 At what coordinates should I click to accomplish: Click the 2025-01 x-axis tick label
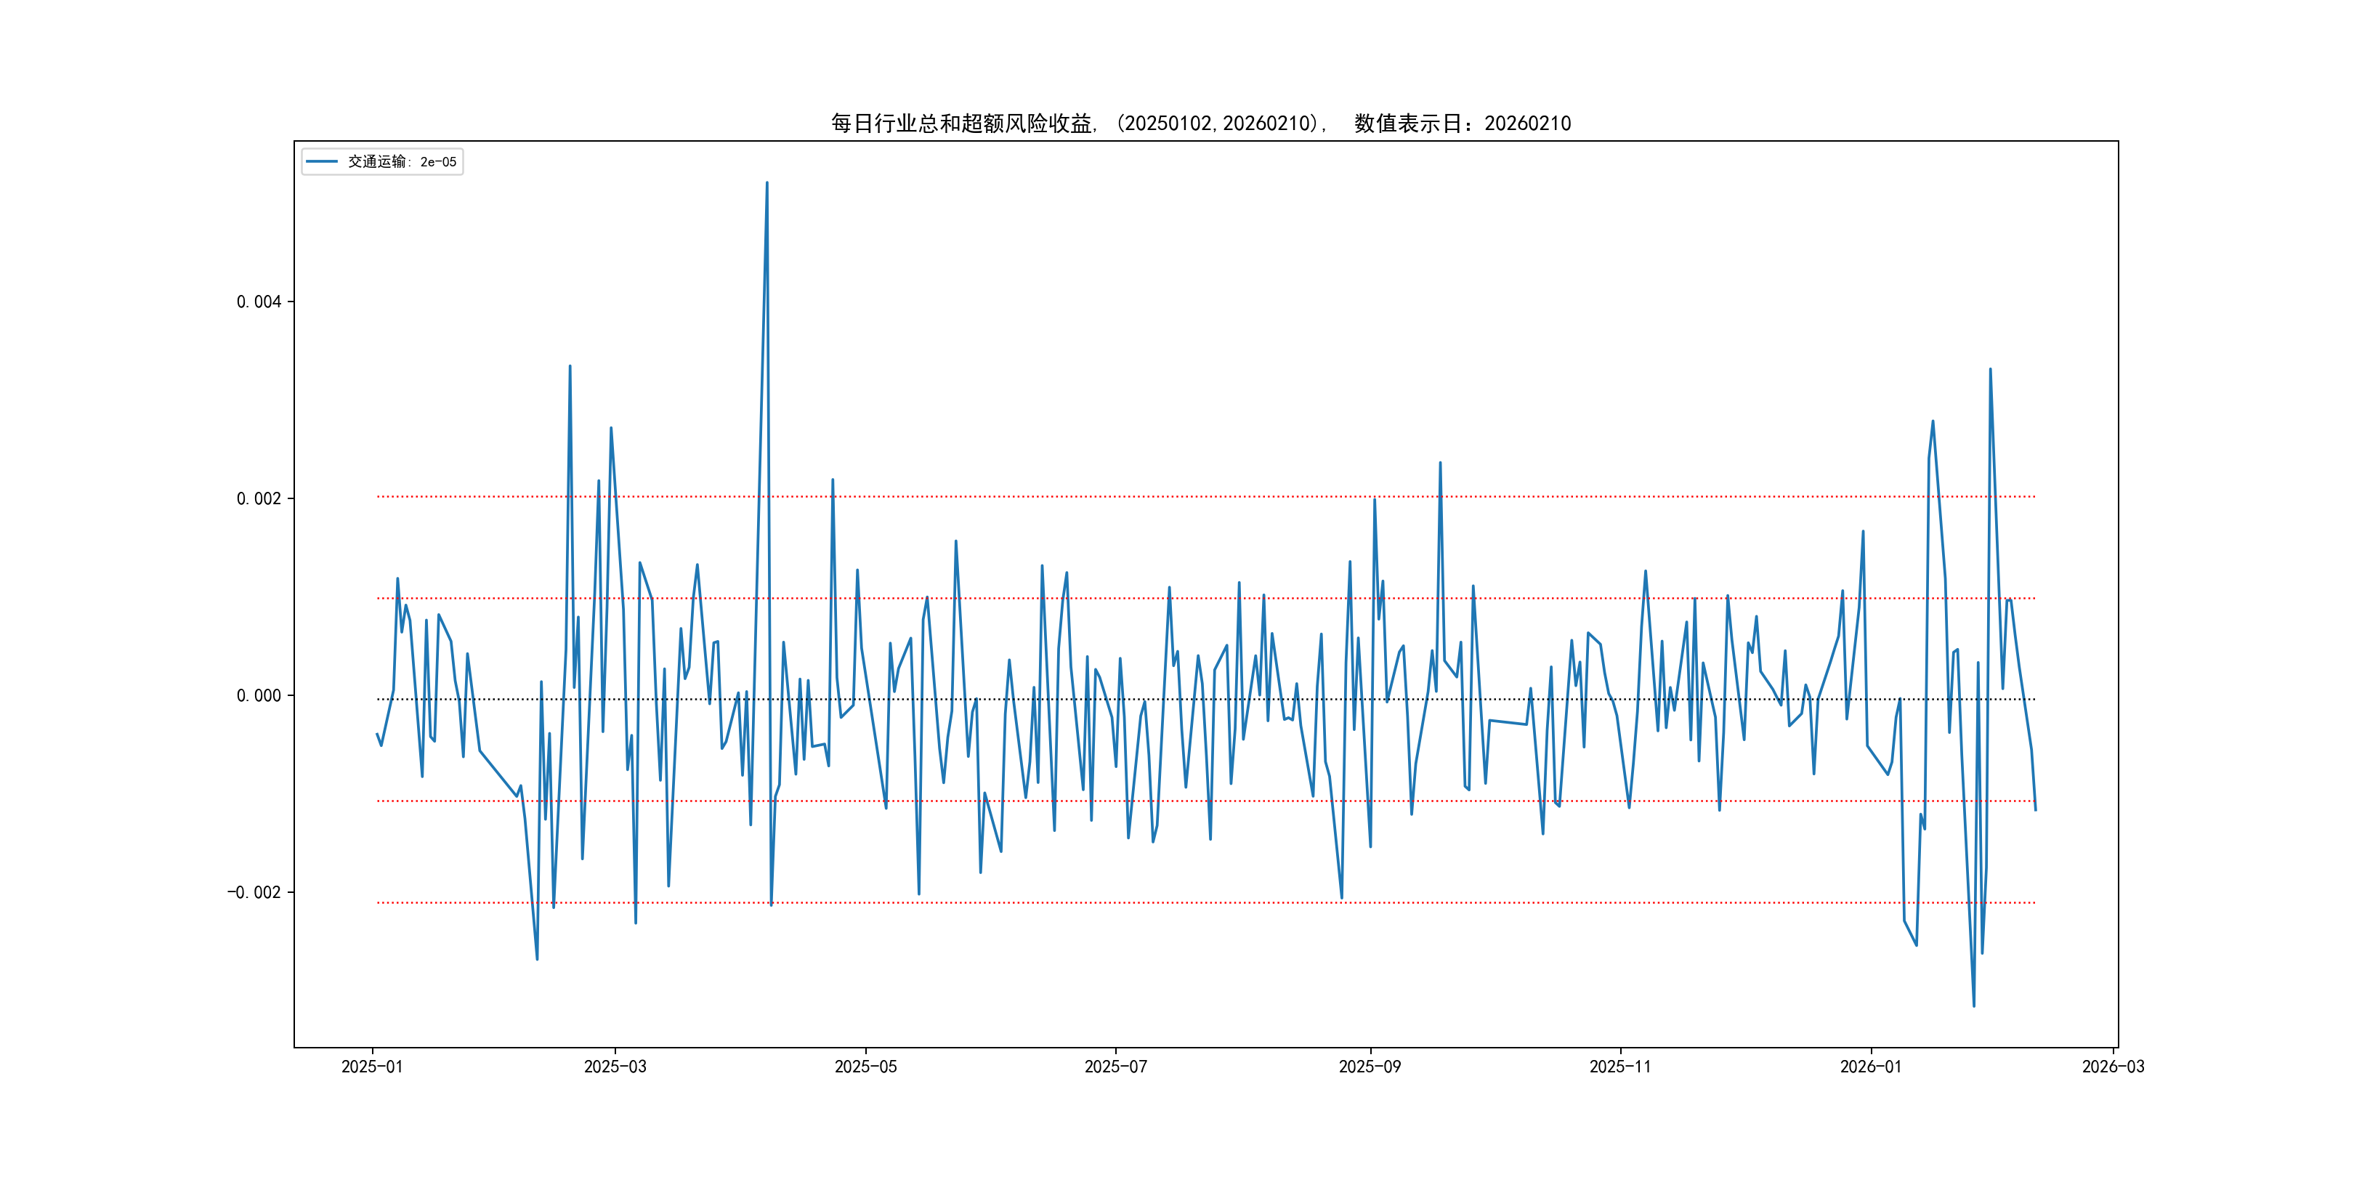coord(372,1067)
